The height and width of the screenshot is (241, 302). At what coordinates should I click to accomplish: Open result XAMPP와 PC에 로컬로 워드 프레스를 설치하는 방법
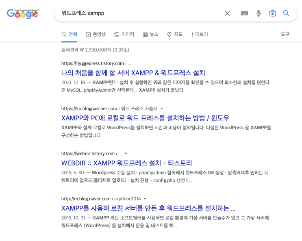point(145,118)
